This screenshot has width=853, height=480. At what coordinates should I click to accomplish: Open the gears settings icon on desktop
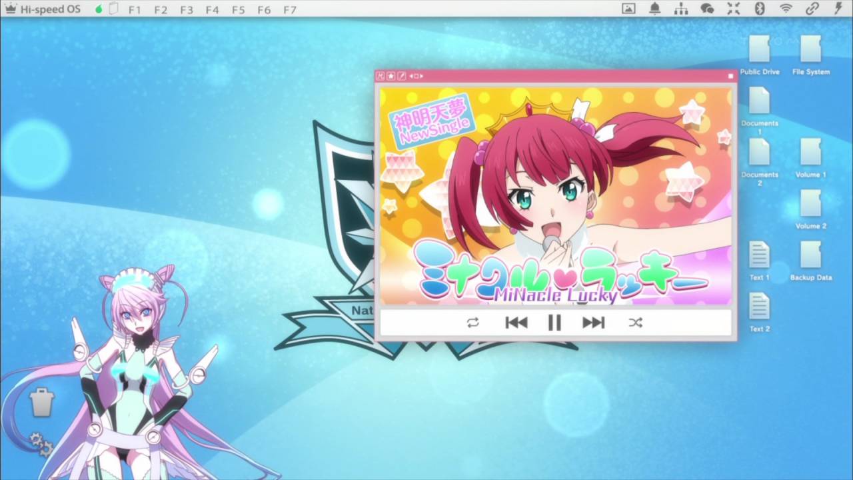coord(40,445)
